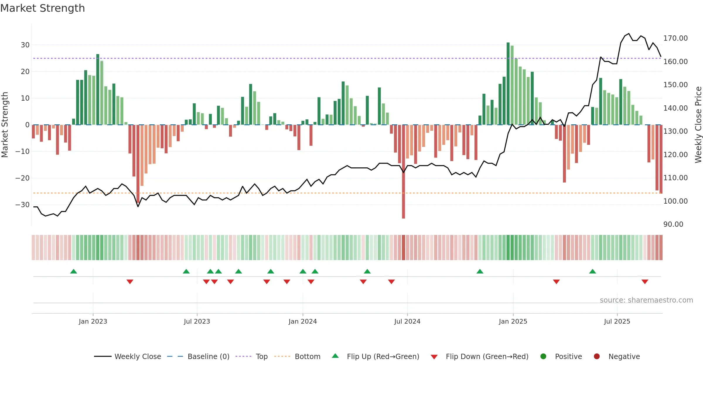
Task: Toggle Flip Down (Green→Red) legend entry
Action: (480, 356)
